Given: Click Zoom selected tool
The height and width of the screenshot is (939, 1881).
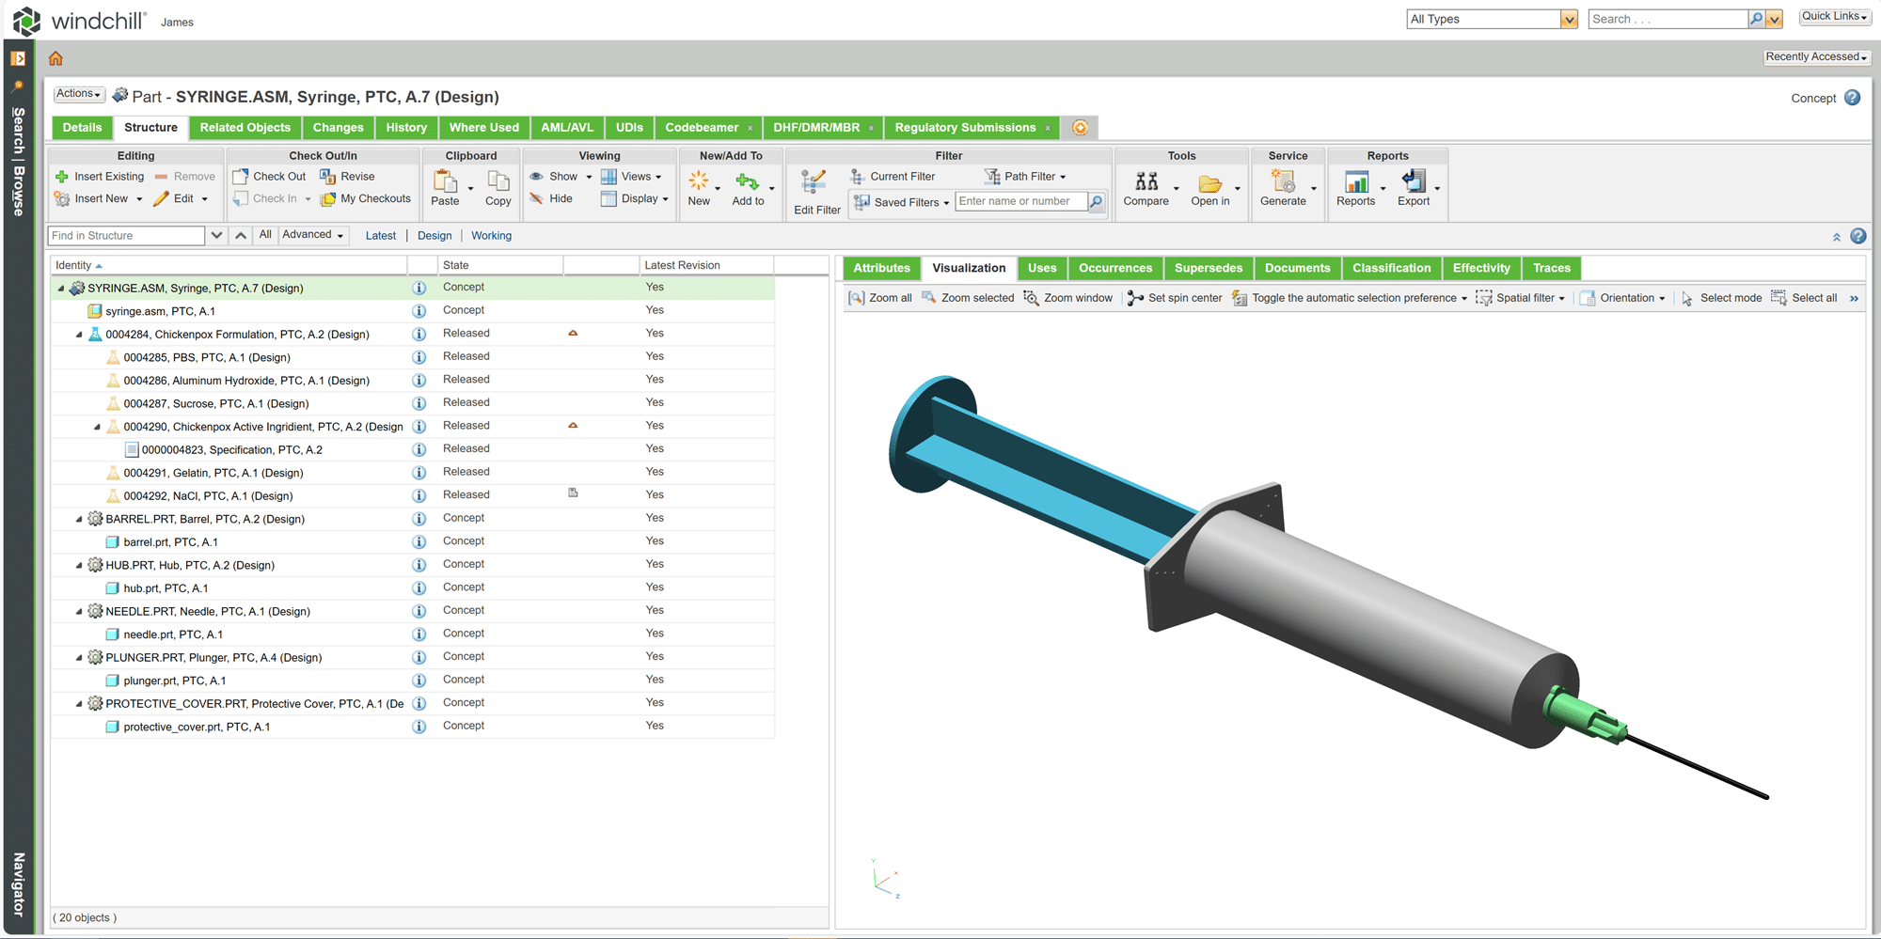Looking at the screenshot, I should point(968,298).
